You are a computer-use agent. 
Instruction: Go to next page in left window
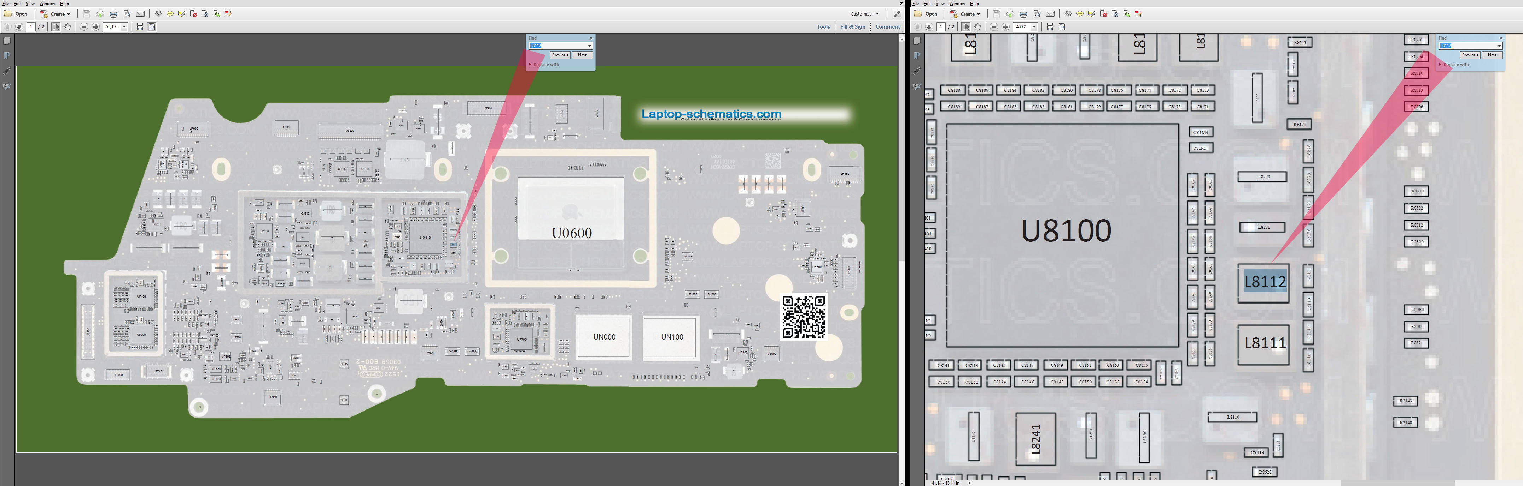coord(19,26)
